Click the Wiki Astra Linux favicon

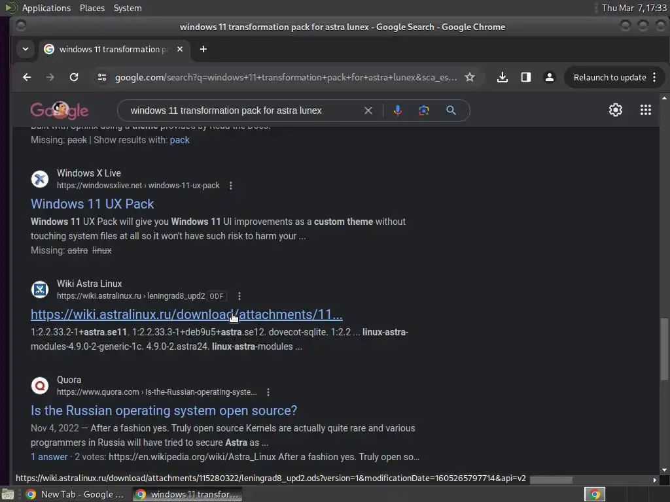click(40, 290)
